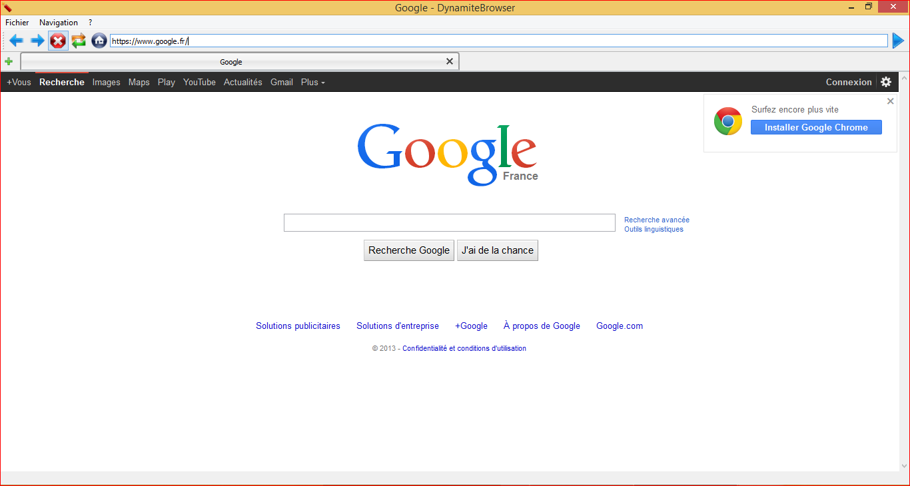910x486 pixels.
Task: Dismiss the Chrome promo with the X
Action: (x=890, y=101)
